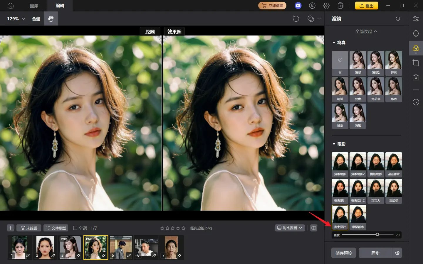Click the 匯出 export button
The height and width of the screenshot is (264, 423).
(366, 5)
